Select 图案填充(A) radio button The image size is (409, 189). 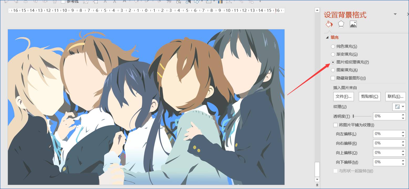[333, 70]
